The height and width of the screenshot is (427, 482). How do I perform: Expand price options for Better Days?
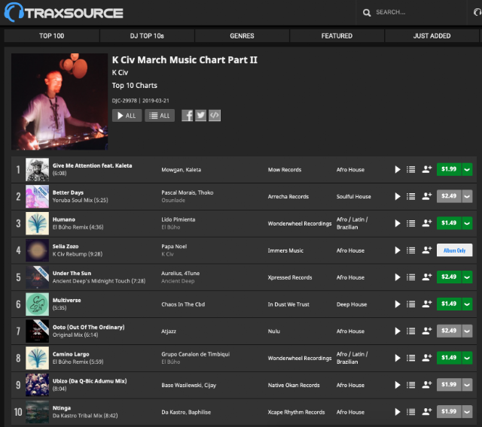[x=467, y=196]
